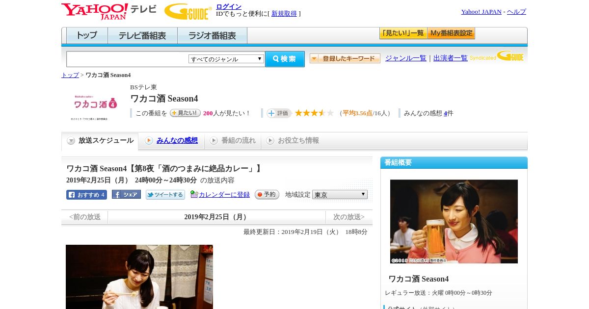Viewport: 589px width, 309px height.
Task: Click the 最終更新日 timestamp text
Action: click(305, 232)
